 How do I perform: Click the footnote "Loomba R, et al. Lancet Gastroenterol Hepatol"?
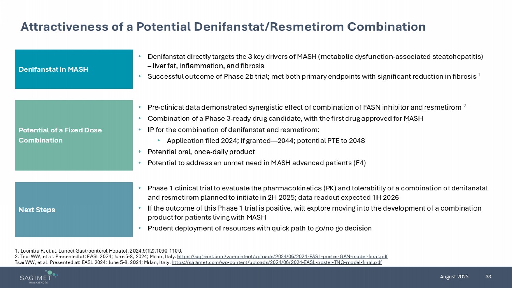tap(99, 251)
